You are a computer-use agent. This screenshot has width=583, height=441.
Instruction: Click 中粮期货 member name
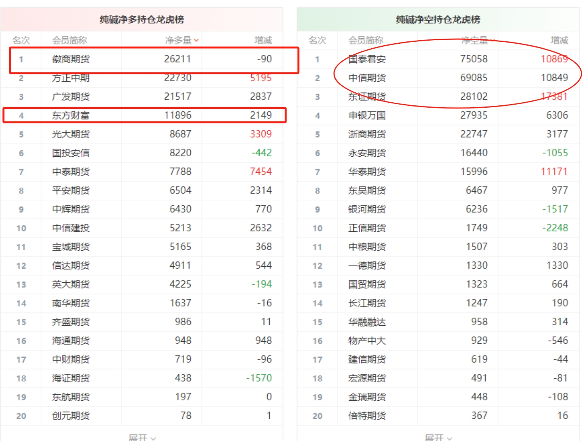pos(367,247)
